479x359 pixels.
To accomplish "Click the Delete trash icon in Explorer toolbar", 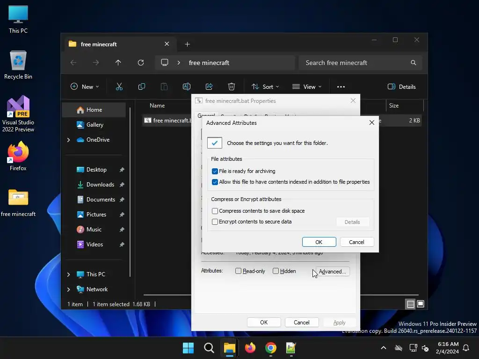I will pyautogui.click(x=232, y=86).
